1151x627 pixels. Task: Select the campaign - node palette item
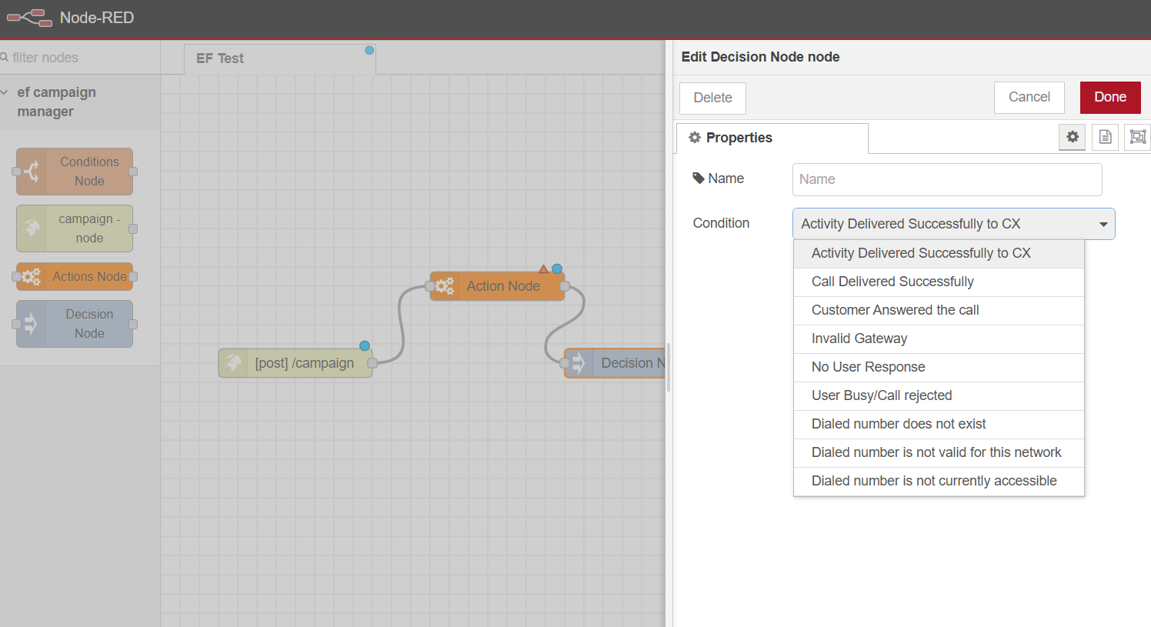tap(75, 228)
